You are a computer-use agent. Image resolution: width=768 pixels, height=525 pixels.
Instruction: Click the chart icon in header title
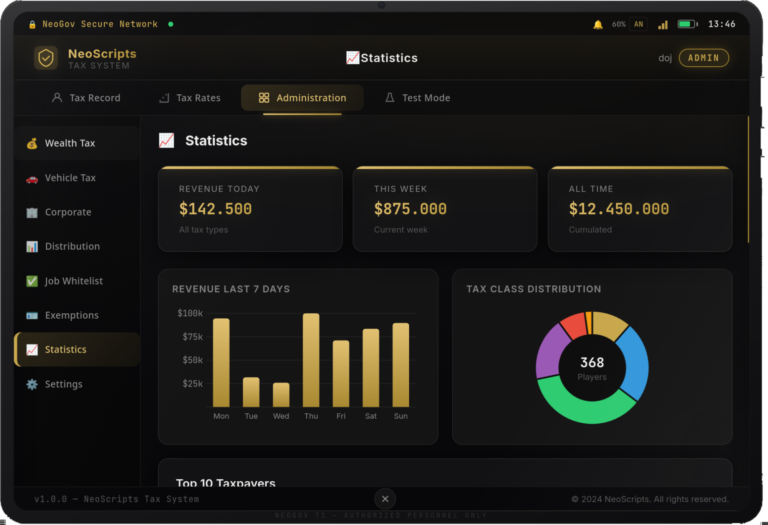[x=353, y=58]
